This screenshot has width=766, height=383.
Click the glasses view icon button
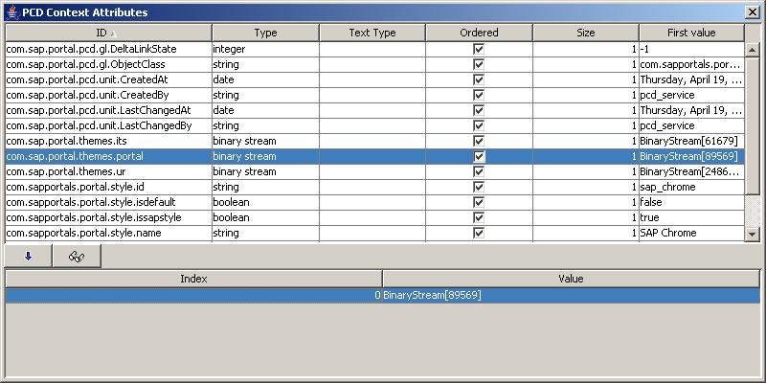[76, 257]
